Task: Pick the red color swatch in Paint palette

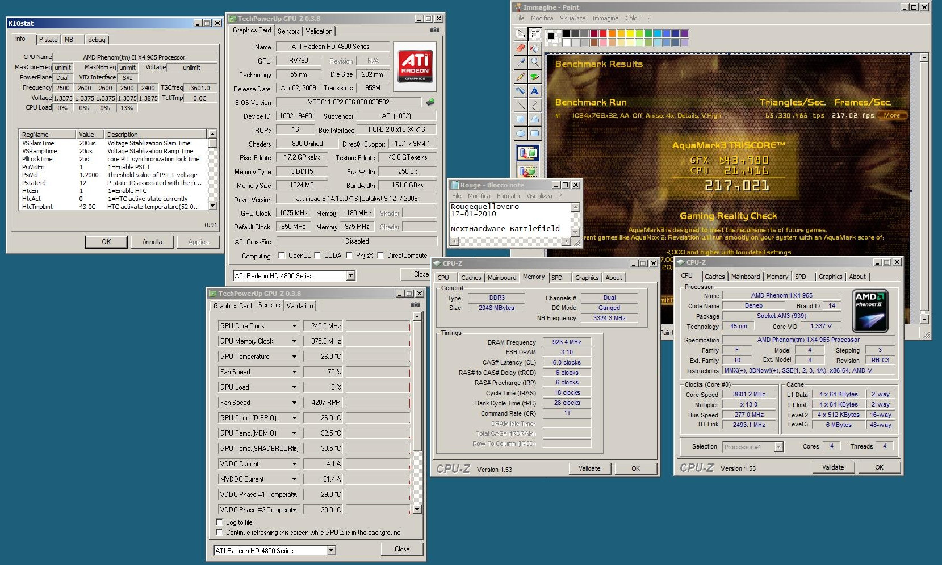Action: pos(603,34)
